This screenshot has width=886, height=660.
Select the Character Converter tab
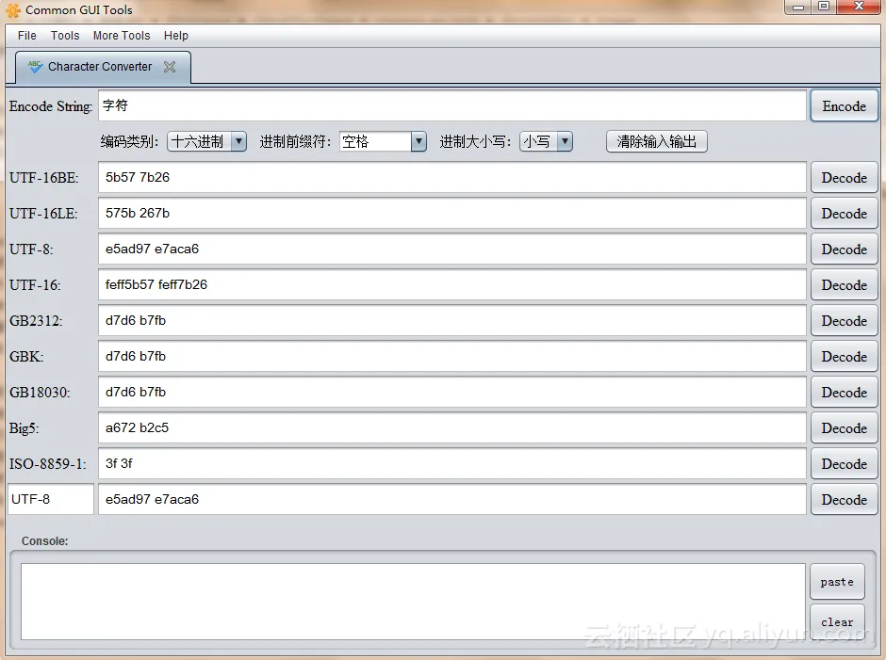click(103, 67)
